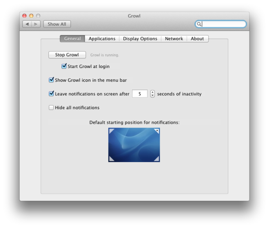
Task: Close the Growl preferences window
Action: [24, 16]
